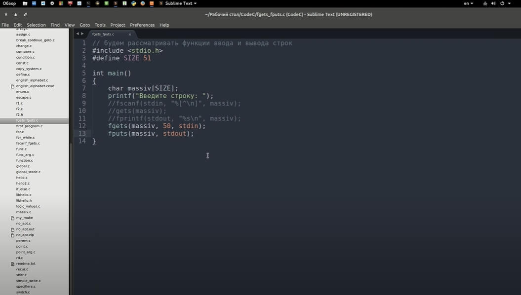This screenshot has height=295, width=521.
Task: Select highlighted fgets_fputs.c in the sidebar
Action: pos(34,120)
